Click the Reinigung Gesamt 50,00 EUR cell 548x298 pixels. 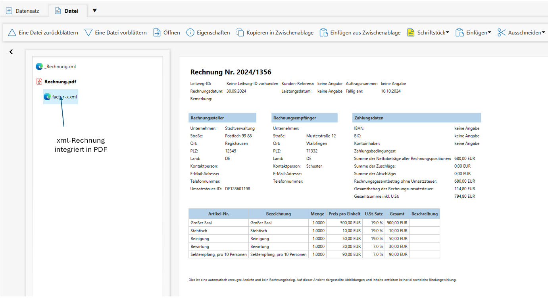click(398, 239)
